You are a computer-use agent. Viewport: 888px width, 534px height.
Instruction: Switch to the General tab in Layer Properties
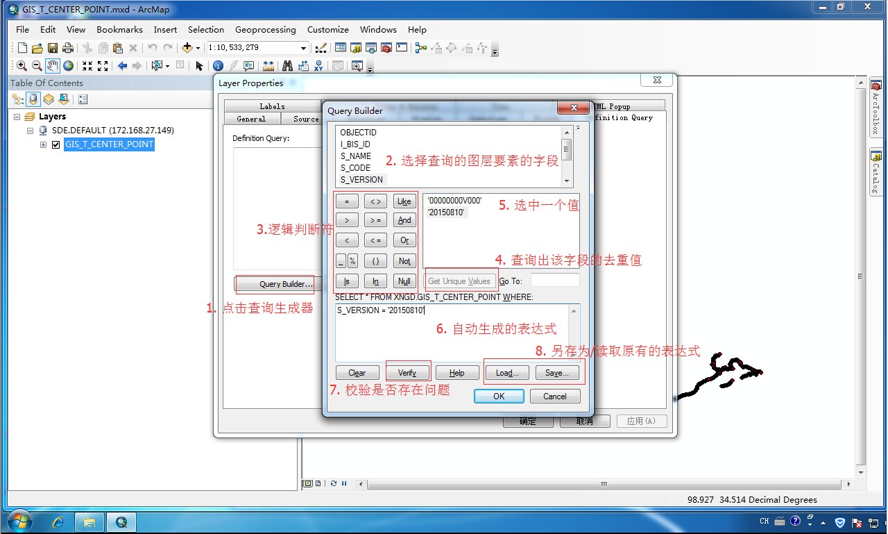pyautogui.click(x=251, y=119)
